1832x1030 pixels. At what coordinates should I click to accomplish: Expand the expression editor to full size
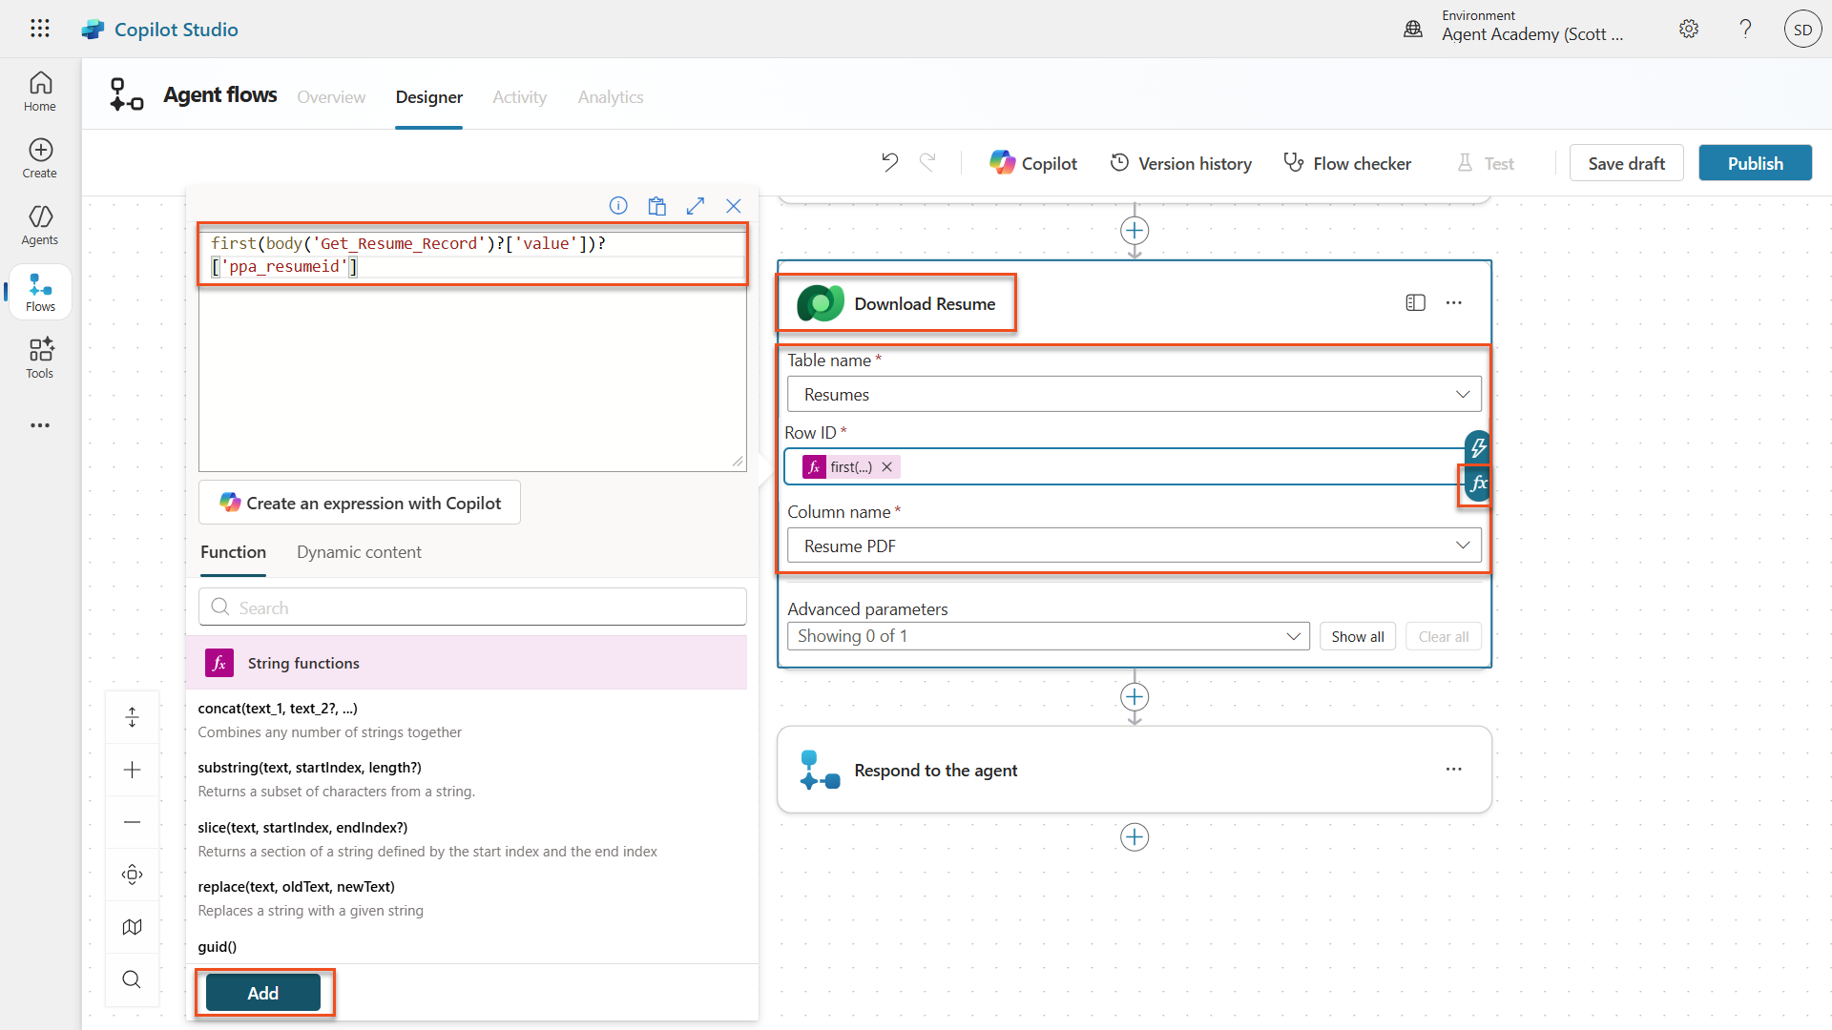pyautogui.click(x=696, y=206)
